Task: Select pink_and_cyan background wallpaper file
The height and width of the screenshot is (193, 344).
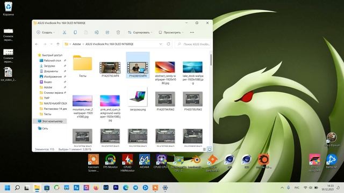Action: click(110, 108)
